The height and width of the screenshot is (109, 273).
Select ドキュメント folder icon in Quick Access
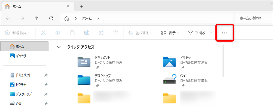click(84, 62)
